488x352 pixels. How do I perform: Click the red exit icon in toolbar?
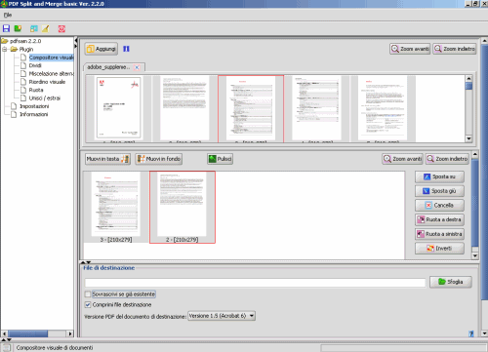[61, 28]
